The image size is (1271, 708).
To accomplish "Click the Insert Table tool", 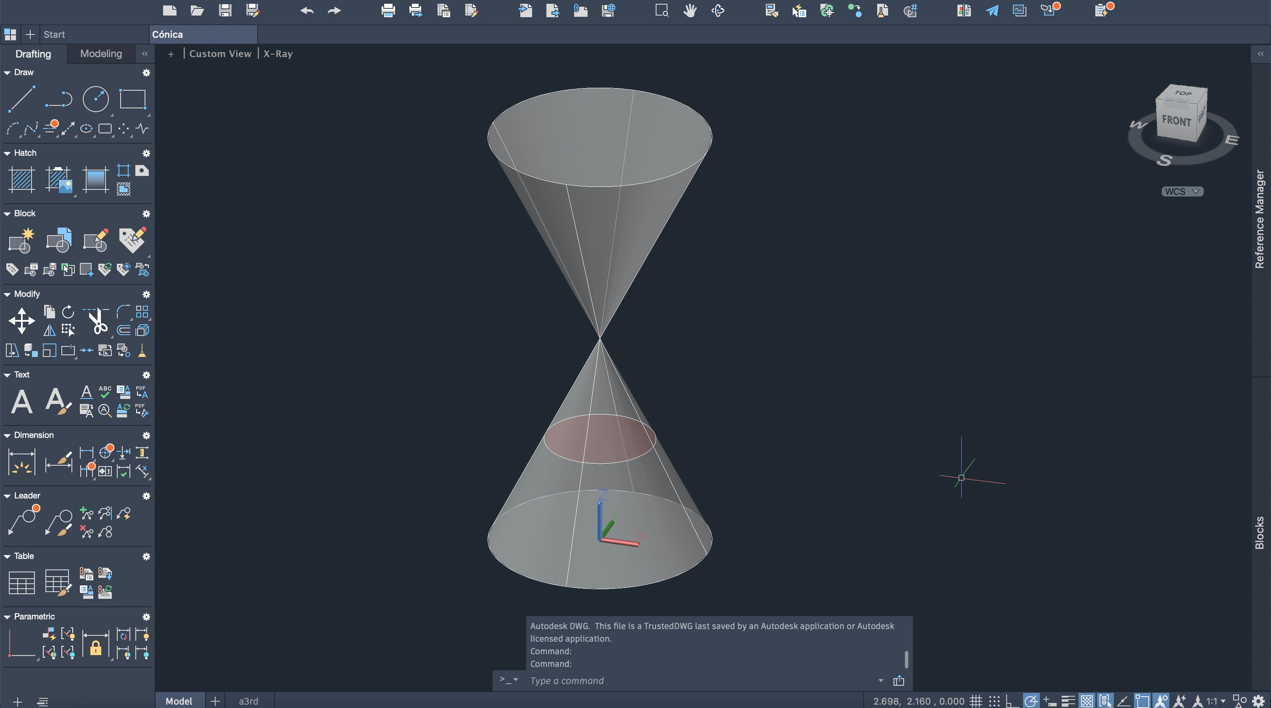I will 22,583.
